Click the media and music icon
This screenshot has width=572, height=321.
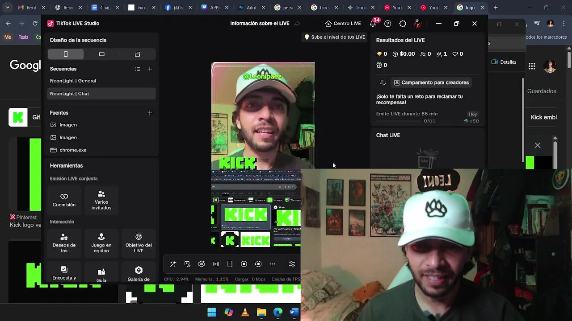coord(187,264)
